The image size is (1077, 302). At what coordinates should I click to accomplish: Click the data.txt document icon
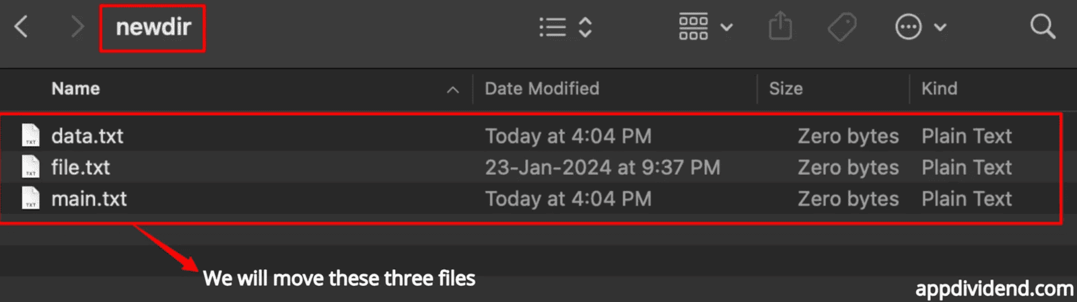click(x=31, y=136)
